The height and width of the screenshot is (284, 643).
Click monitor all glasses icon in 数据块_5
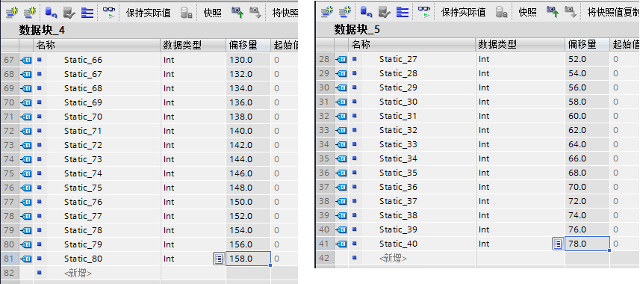424,12
